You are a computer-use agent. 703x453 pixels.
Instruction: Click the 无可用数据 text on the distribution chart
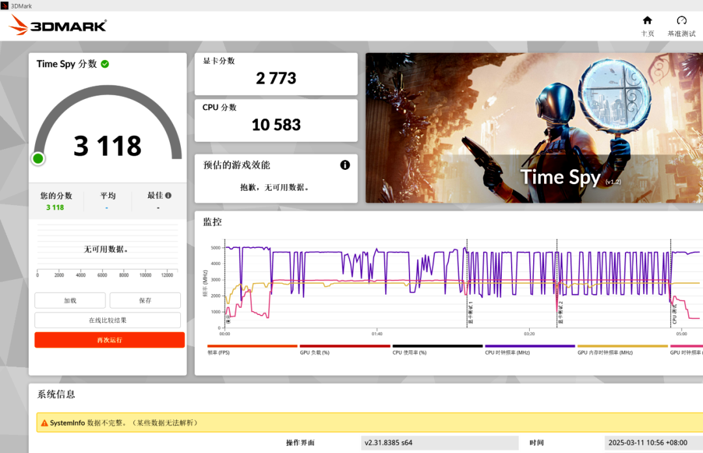[106, 249]
